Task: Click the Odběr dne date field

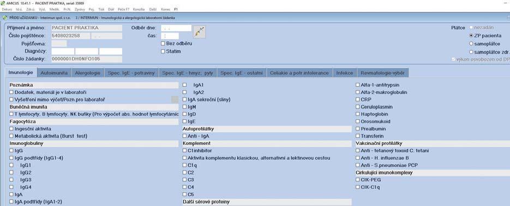Action: click(x=176, y=28)
